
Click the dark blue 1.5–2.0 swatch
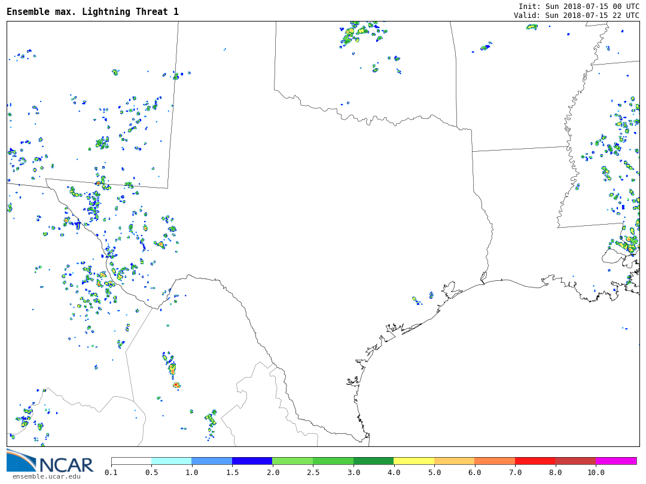pyautogui.click(x=252, y=461)
